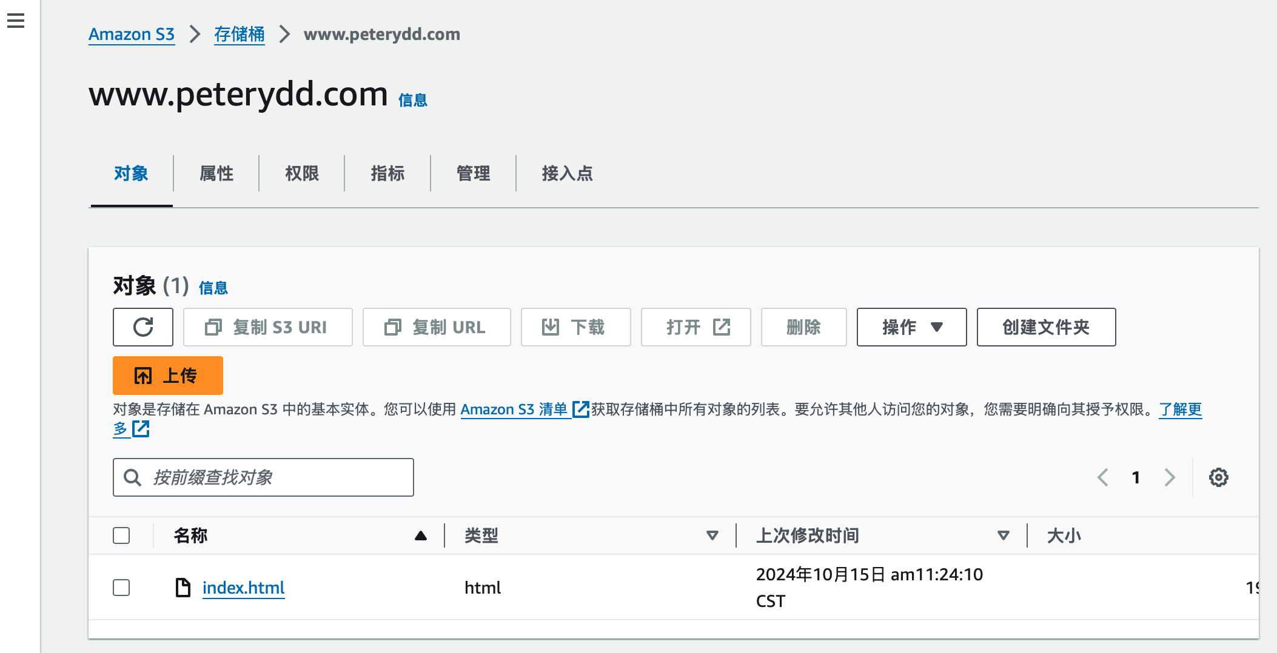This screenshot has width=1277, height=653.
Task: Click the orange 上传 upload button
Action: click(168, 376)
